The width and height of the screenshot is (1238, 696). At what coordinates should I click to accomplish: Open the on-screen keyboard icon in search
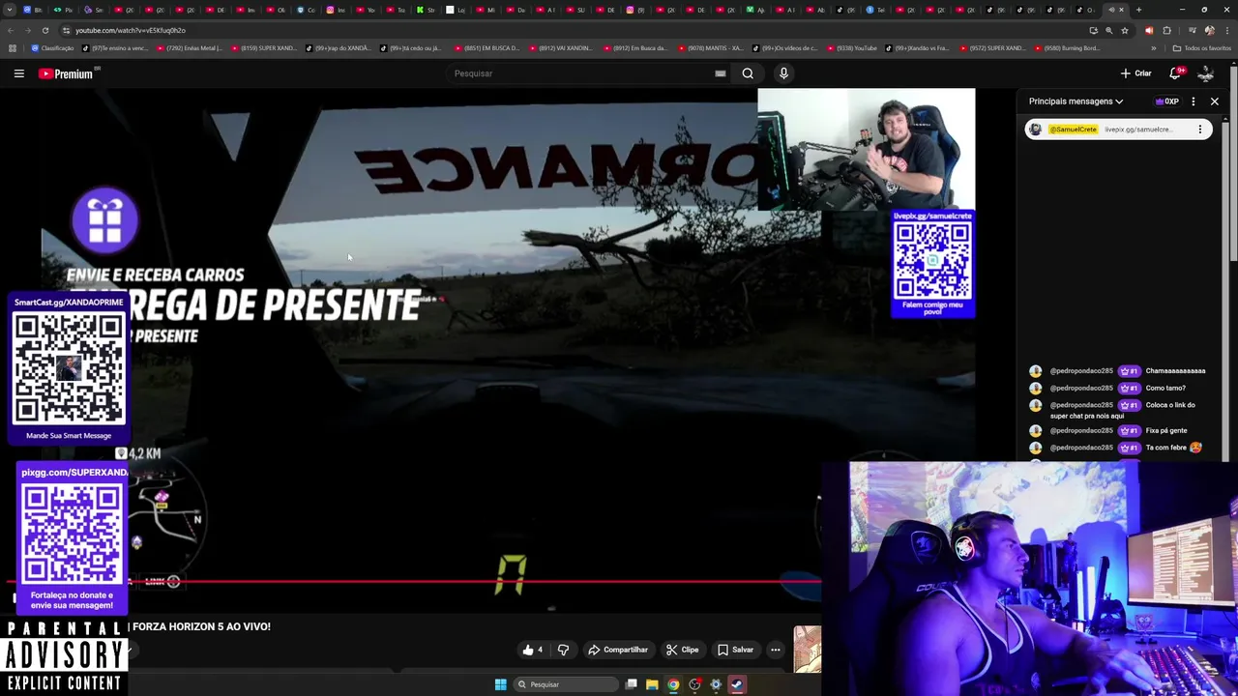(721, 73)
